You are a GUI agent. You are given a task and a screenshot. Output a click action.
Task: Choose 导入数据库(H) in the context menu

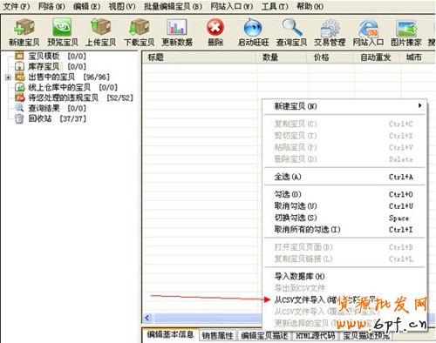(x=344, y=276)
